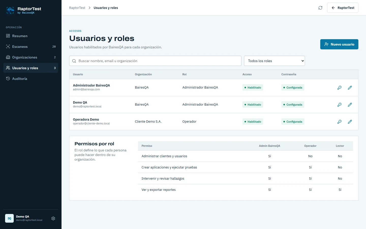Focus the search nombre, email u organización field
The image size is (366, 229).
click(155, 61)
